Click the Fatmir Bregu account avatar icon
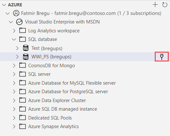 (16, 13)
